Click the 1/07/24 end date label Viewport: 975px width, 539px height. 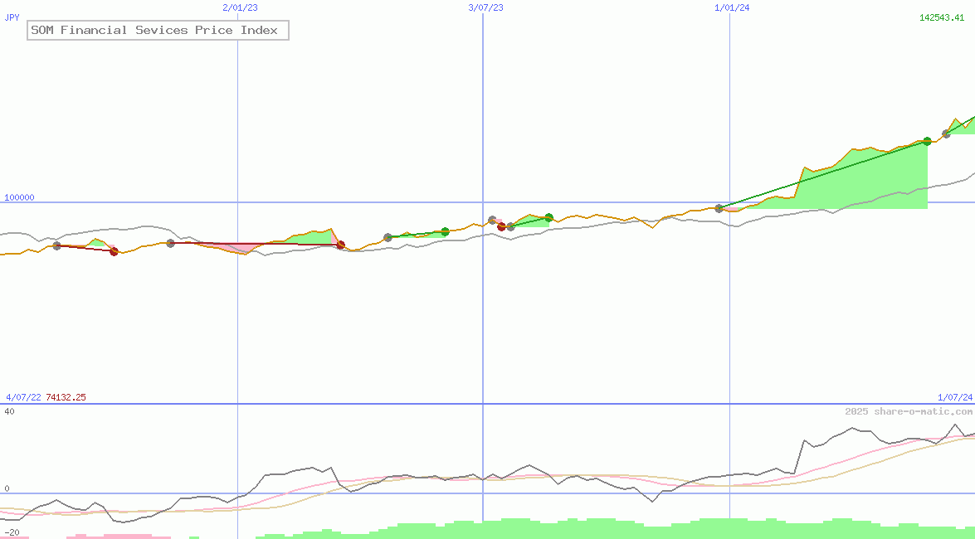955,397
